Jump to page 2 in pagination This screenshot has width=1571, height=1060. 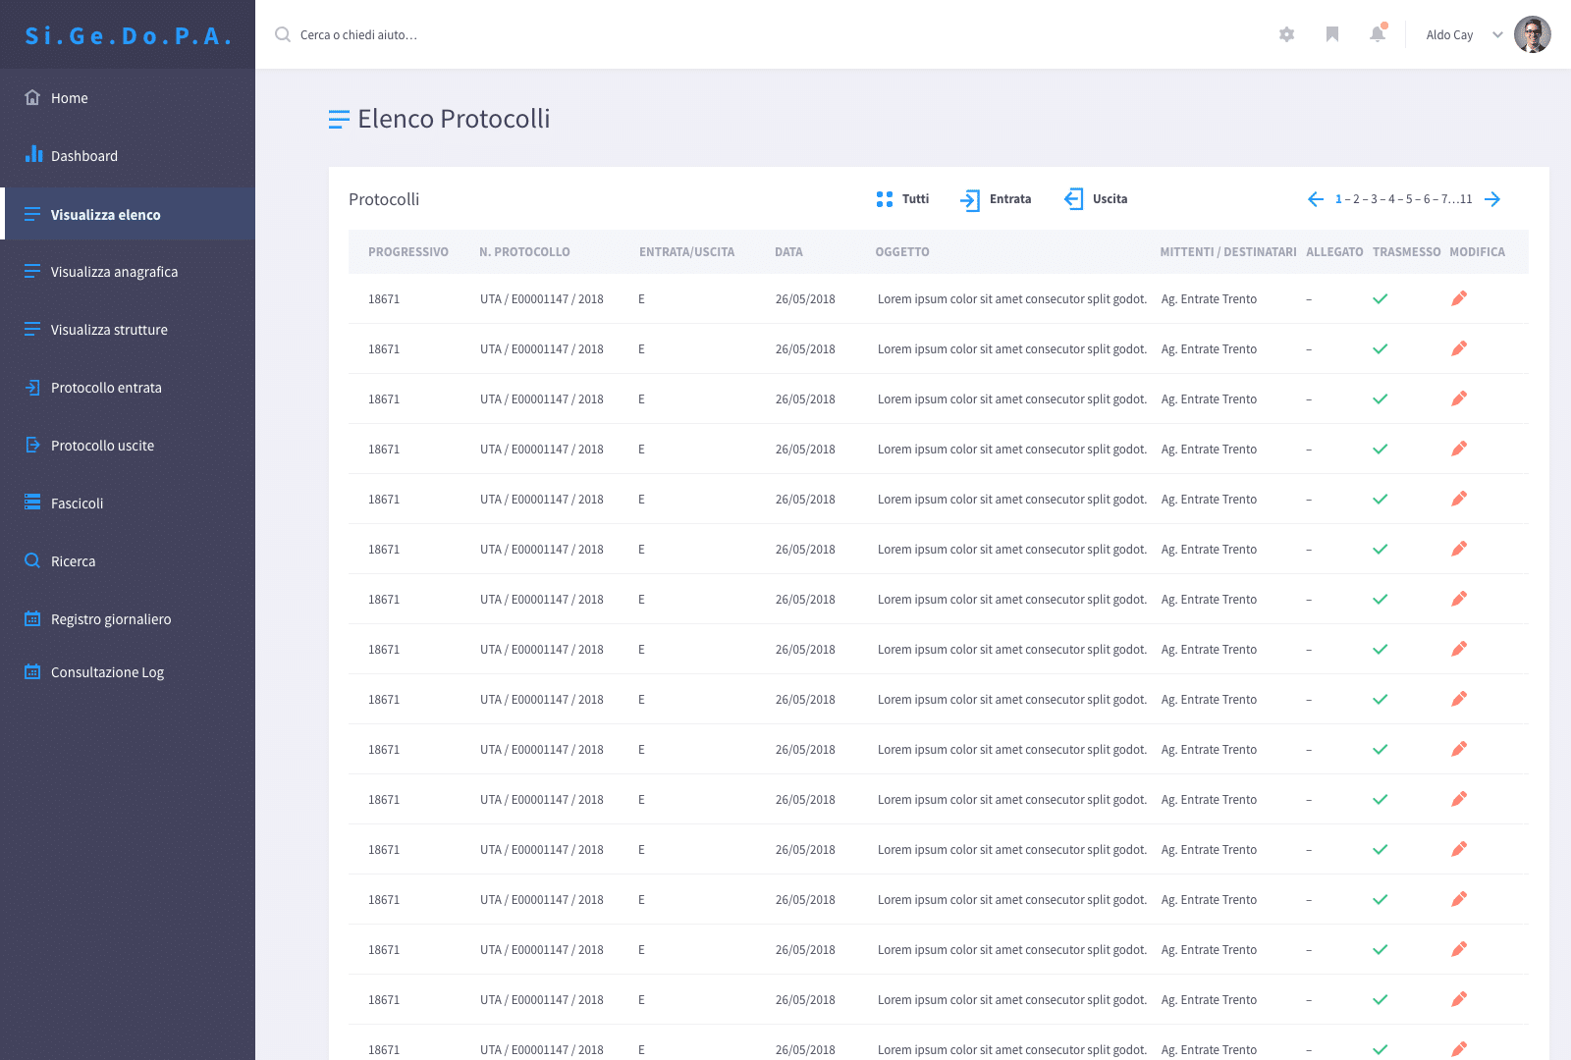[x=1356, y=199]
